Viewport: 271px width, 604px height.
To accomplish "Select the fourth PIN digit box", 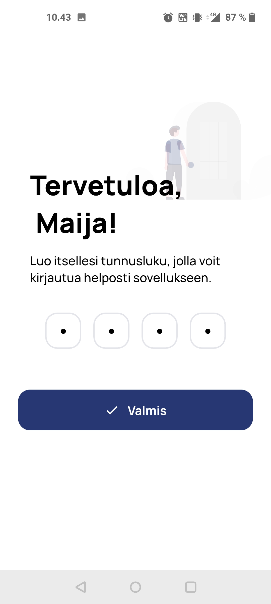I will click(x=208, y=331).
